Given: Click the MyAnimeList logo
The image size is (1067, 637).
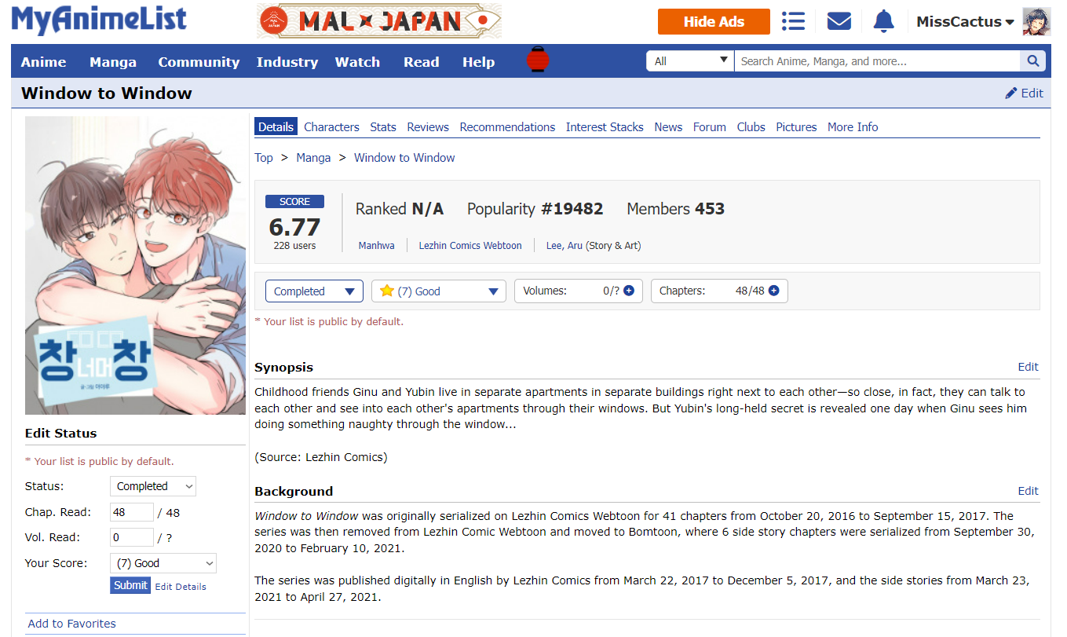Looking at the screenshot, I should pos(99,20).
